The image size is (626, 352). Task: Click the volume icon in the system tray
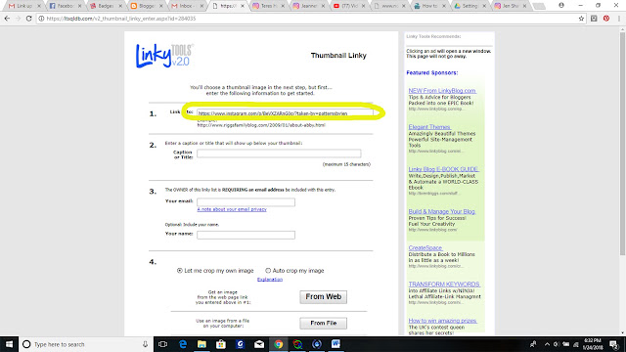(557, 344)
